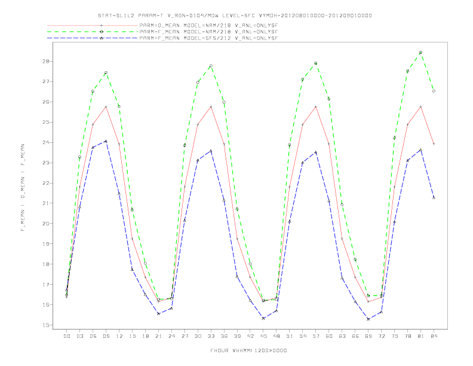Click the x-axis tick label 66
Image resolution: width=473 pixels, height=366 pixels.
click(355, 336)
